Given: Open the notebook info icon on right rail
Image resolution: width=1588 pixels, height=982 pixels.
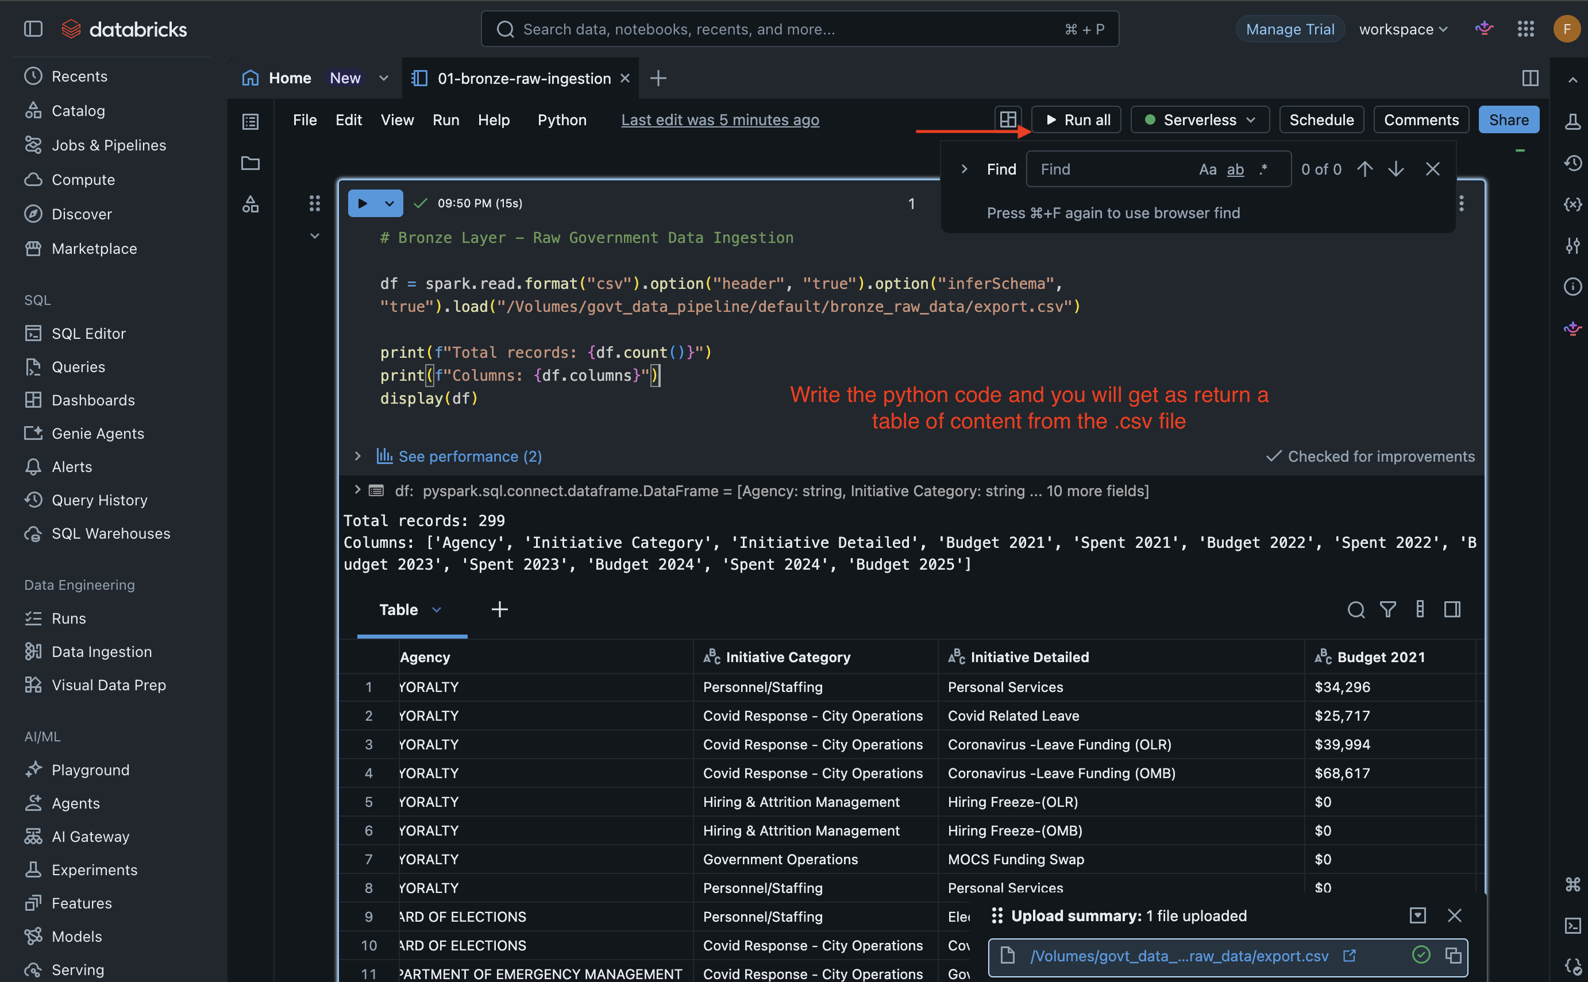Looking at the screenshot, I should click(x=1572, y=287).
